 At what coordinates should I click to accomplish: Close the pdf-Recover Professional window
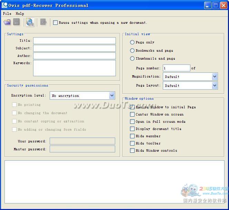(223, 6)
